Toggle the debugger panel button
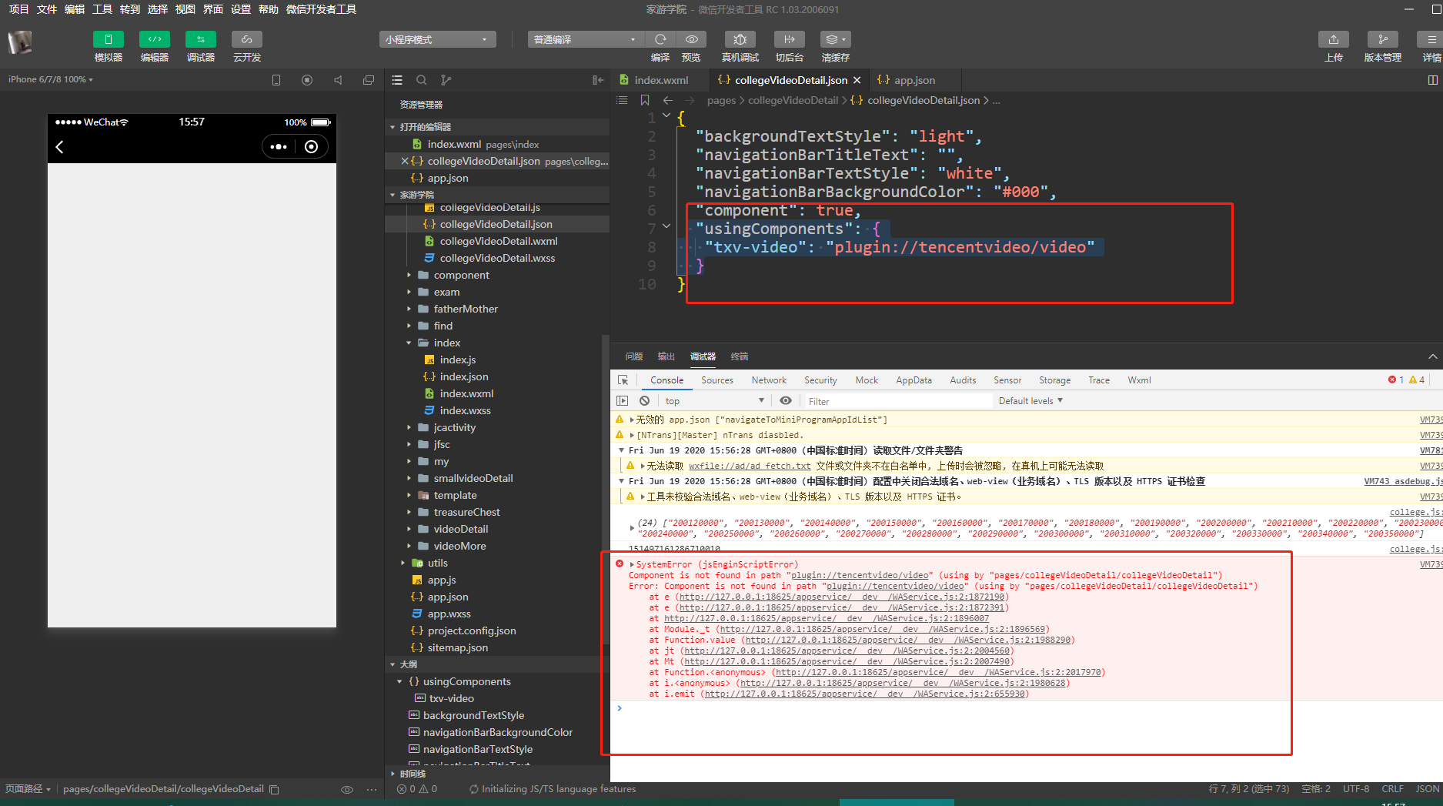 coord(201,39)
